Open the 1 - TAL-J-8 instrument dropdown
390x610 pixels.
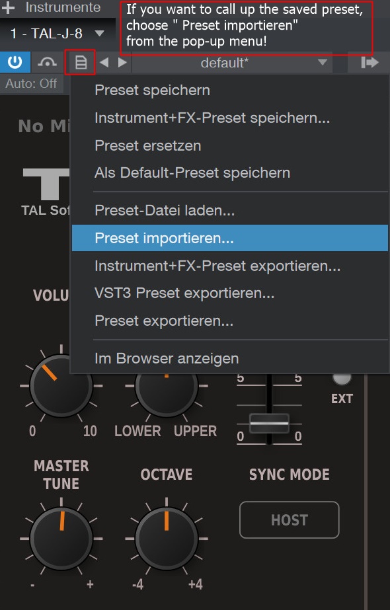58,34
